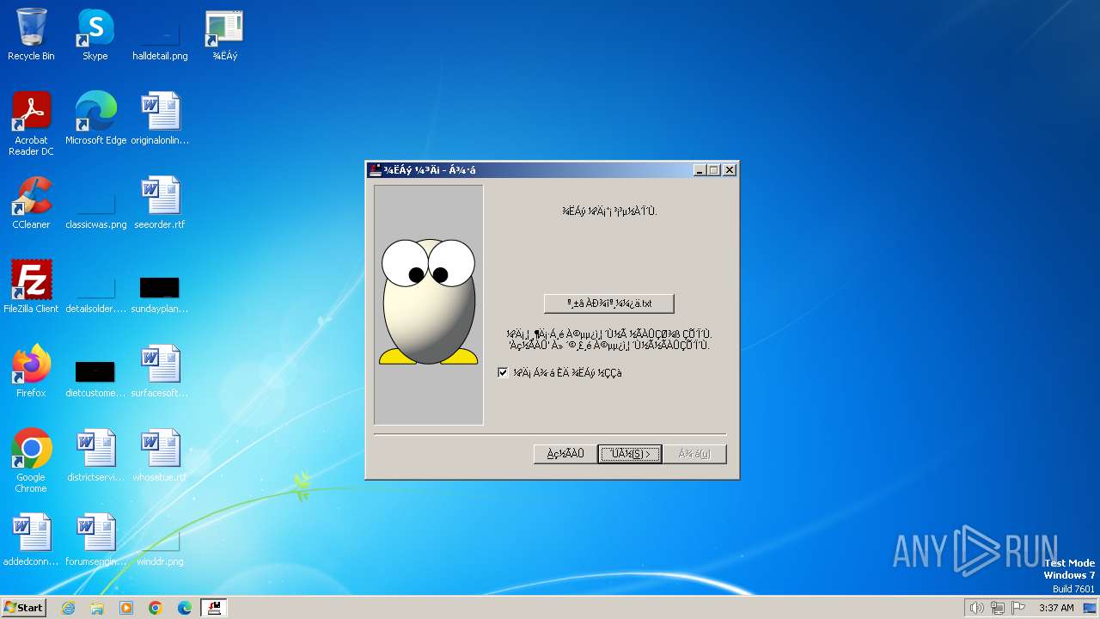Select the whosetue.rtf document
Viewport: 1100px width, 619px height.
(160, 456)
